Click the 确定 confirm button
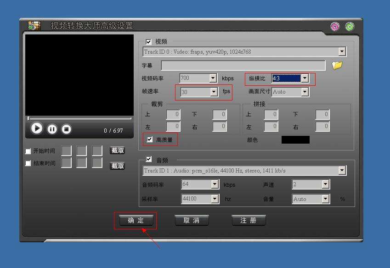 [x=136, y=220]
